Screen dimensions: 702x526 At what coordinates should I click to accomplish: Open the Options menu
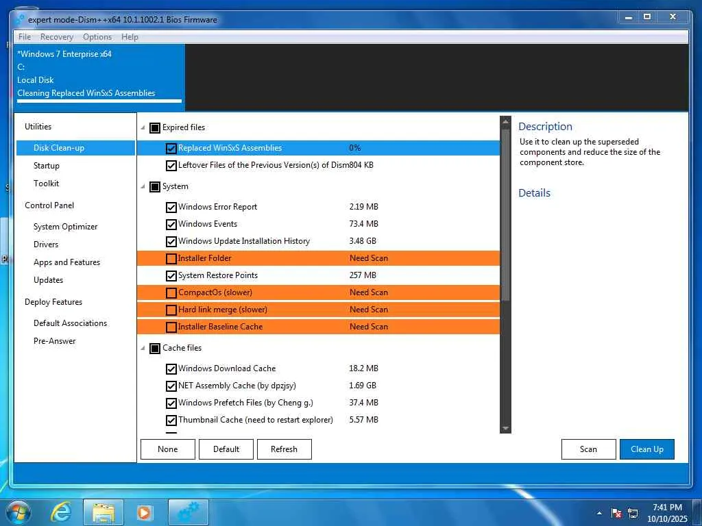[x=97, y=37]
